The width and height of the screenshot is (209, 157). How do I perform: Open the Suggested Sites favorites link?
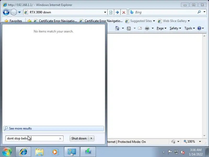(x=140, y=21)
